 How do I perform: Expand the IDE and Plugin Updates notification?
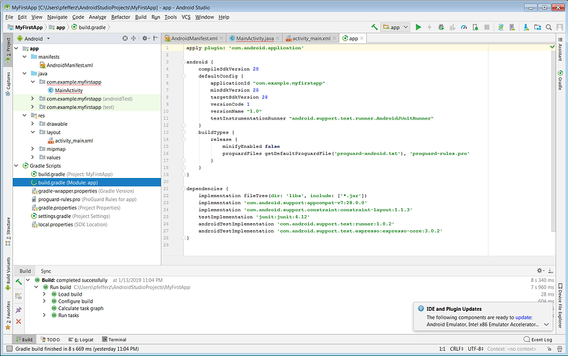(546, 325)
